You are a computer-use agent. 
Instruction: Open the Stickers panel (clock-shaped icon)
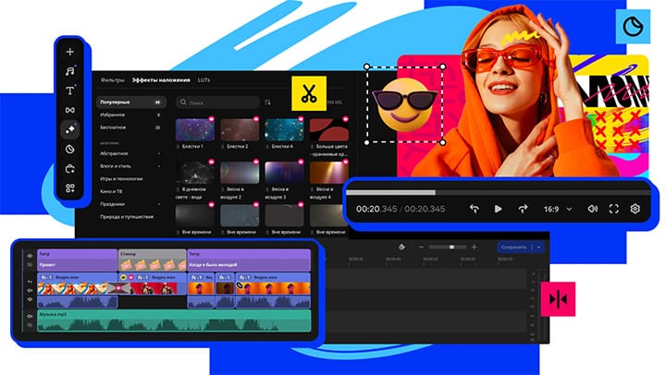pos(70,149)
